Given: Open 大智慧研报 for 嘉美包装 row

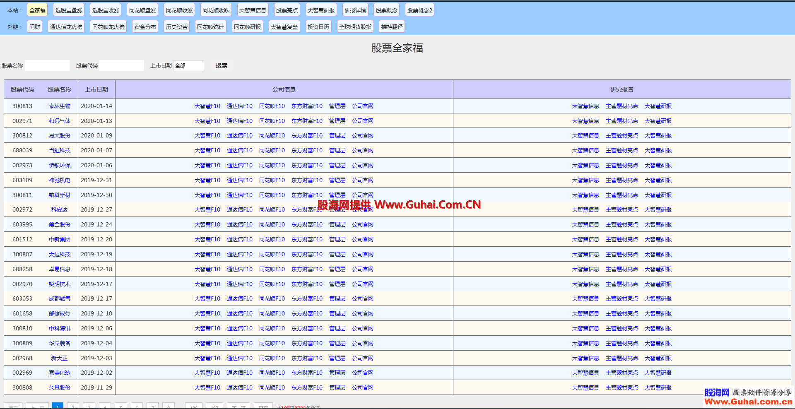Looking at the screenshot, I should pyautogui.click(x=658, y=373).
